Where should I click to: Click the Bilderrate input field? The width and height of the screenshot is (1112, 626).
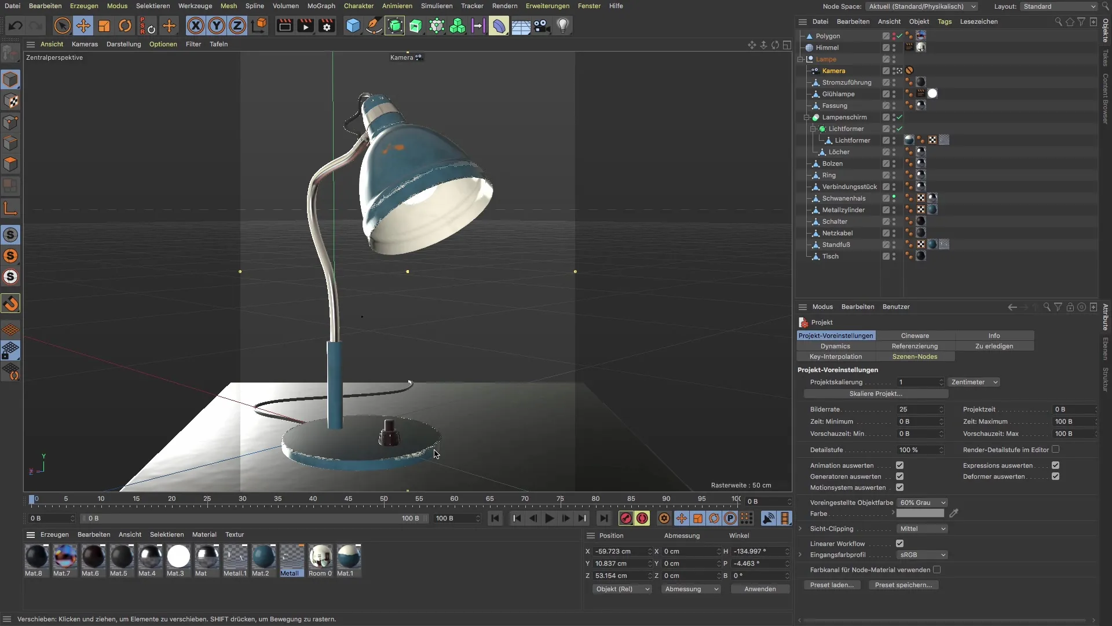[x=921, y=409]
